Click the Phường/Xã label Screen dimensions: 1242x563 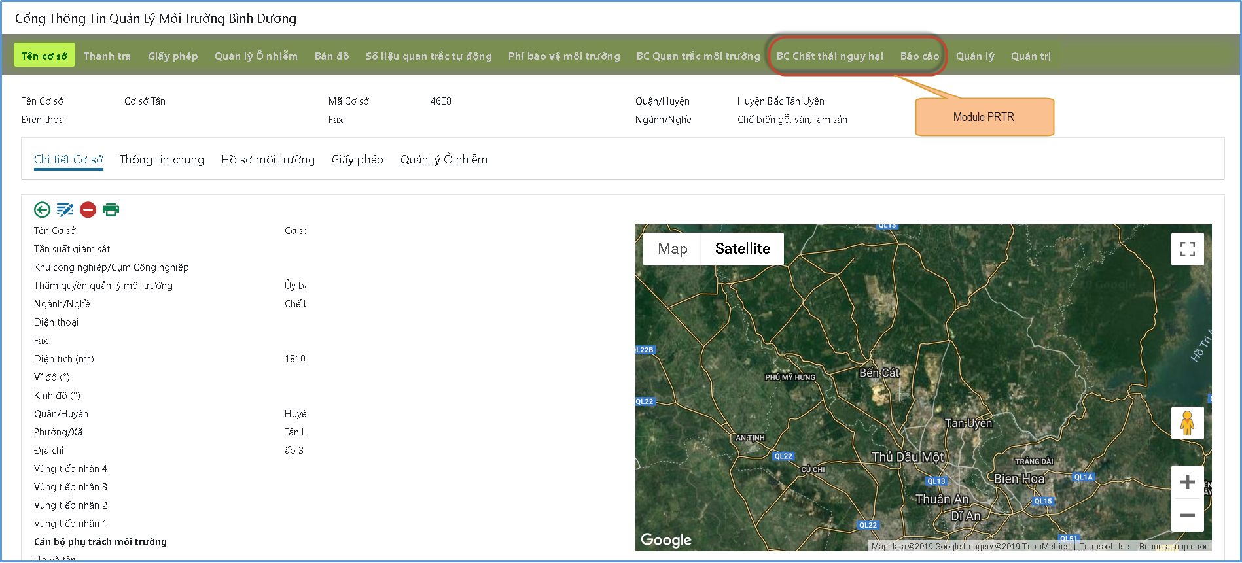[x=58, y=432]
